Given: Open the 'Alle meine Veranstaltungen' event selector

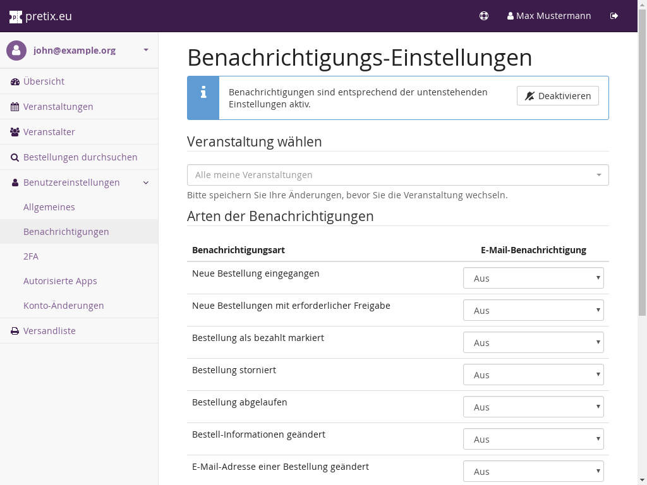Looking at the screenshot, I should pyautogui.click(x=397, y=175).
